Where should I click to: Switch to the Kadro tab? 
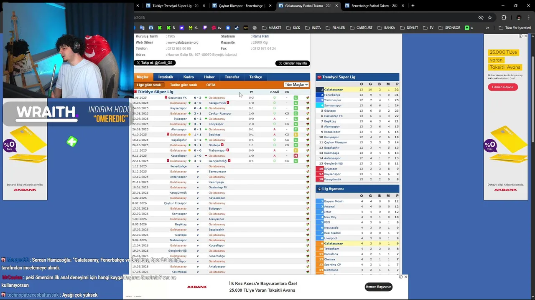point(189,77)
